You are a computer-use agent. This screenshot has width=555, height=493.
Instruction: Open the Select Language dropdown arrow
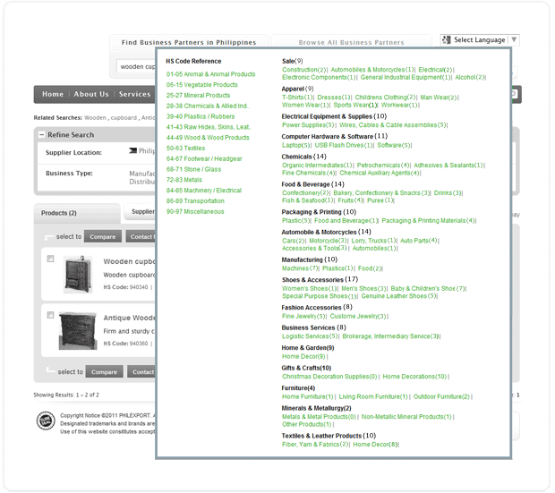click(514, 39)
